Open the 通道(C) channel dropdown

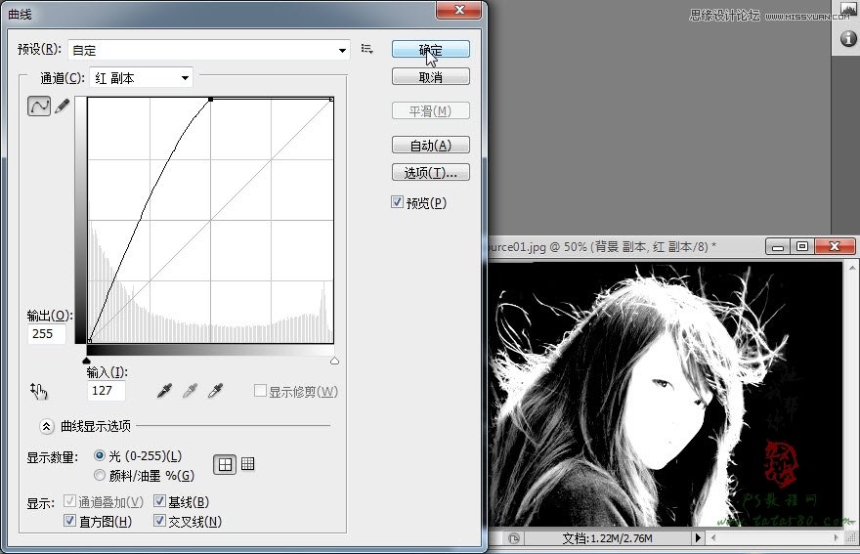pyautogui.click(x=142, y=78)
